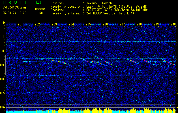Click the gray vertical frequency range bar
Viewport: 178px width, 113px height.
click(x=5, y=65)
